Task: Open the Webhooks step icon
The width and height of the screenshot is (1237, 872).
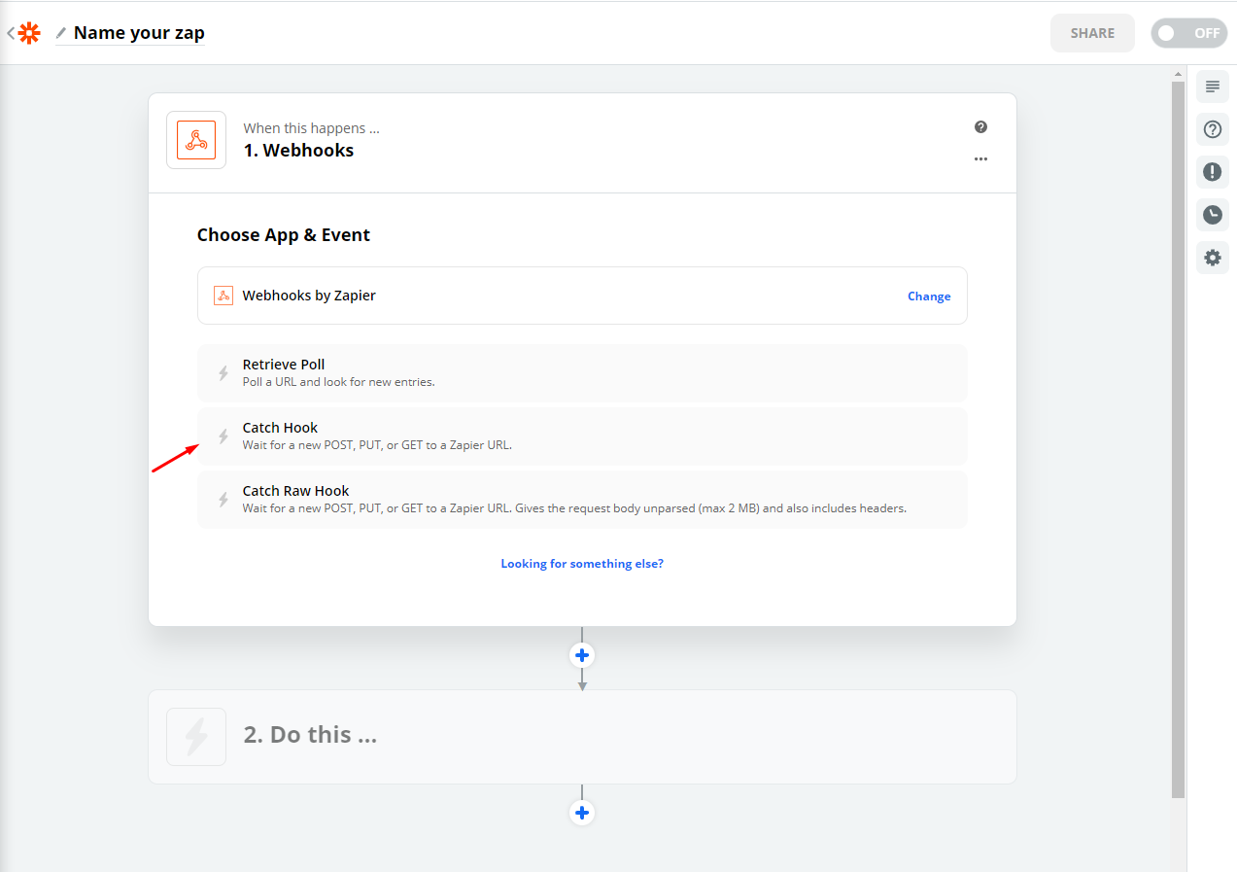Action: tap(196, 140)
